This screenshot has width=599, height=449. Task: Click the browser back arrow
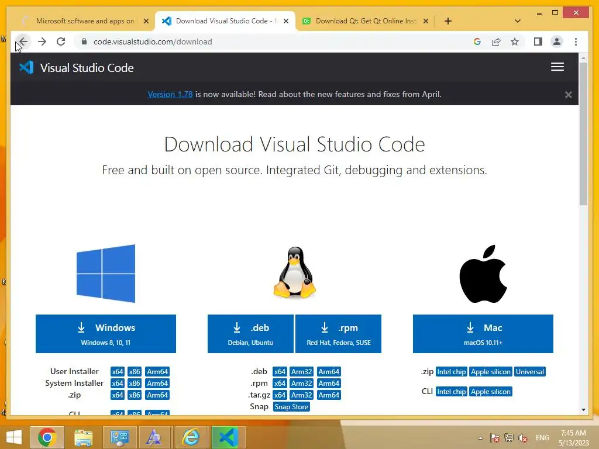pyautogui.click(x=23, y=42)
